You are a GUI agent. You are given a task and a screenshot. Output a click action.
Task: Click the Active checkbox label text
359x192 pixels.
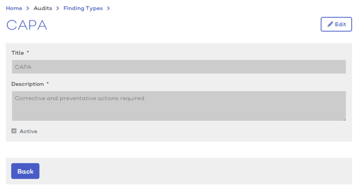28,132
